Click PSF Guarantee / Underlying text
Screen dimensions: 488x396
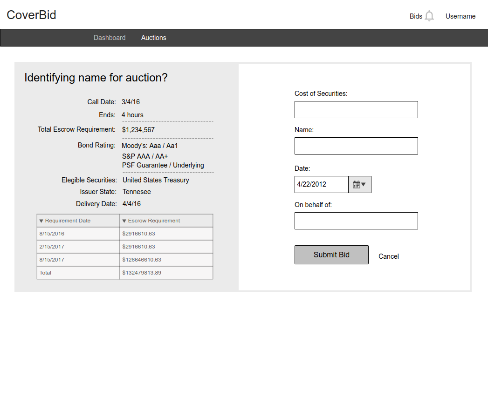pyautogui.click(x=163, y=165)
